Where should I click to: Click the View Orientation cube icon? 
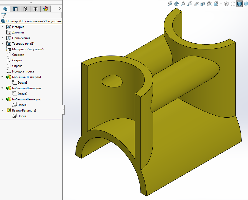216,4
